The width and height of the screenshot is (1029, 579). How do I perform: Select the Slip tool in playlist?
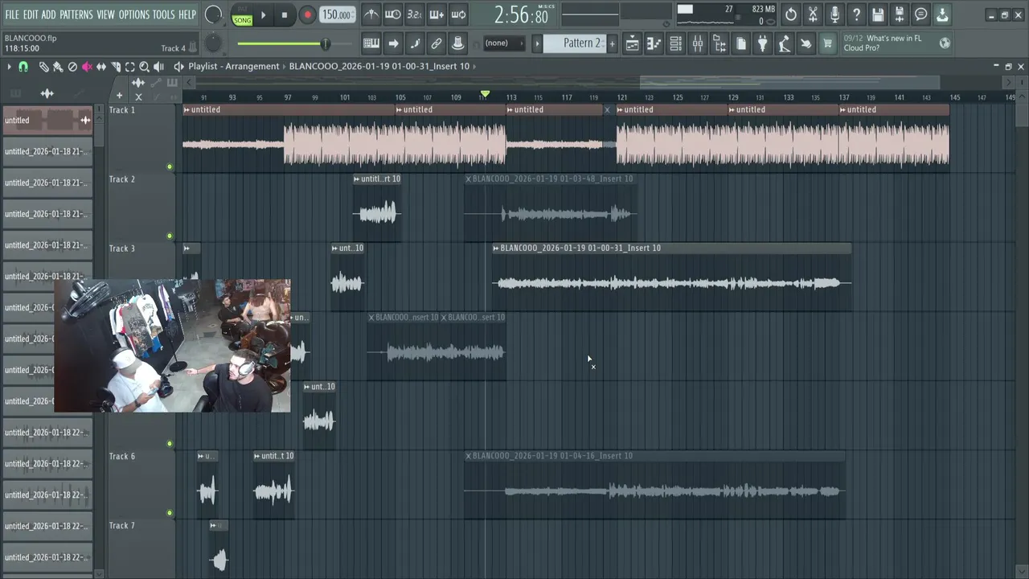101,67
